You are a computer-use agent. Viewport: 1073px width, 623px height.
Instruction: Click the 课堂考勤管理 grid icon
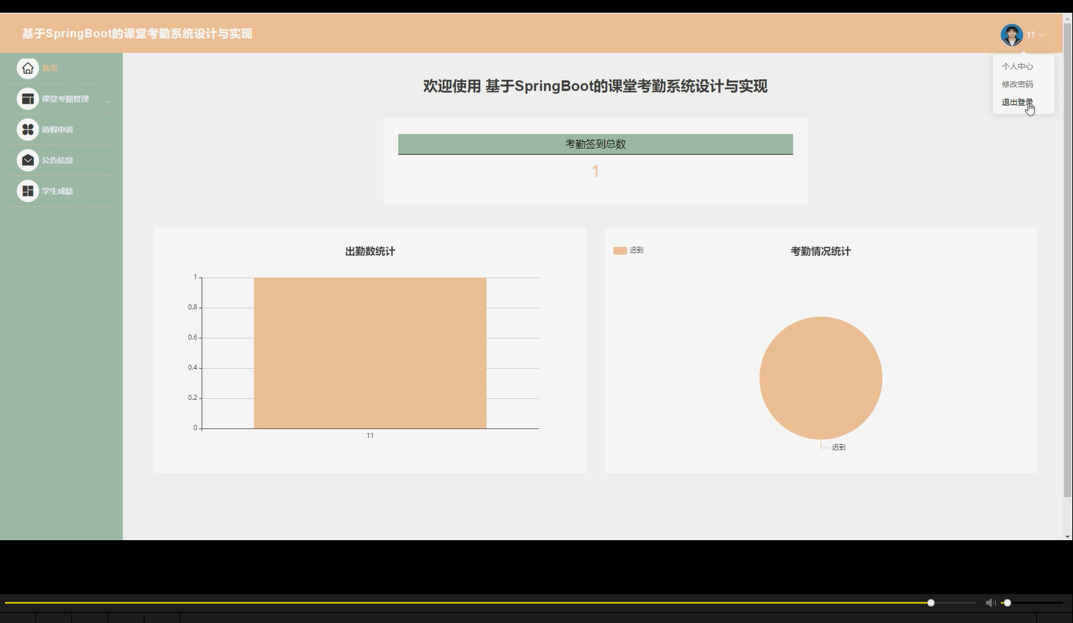[28, 98]
